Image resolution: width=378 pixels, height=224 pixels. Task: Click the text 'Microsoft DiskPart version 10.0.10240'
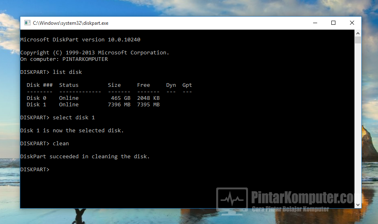pyautogui.click(x=80, y=39)
